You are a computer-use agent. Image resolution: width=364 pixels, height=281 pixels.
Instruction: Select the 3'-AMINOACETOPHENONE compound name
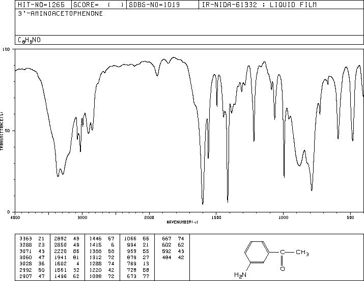tap(61, 14)
